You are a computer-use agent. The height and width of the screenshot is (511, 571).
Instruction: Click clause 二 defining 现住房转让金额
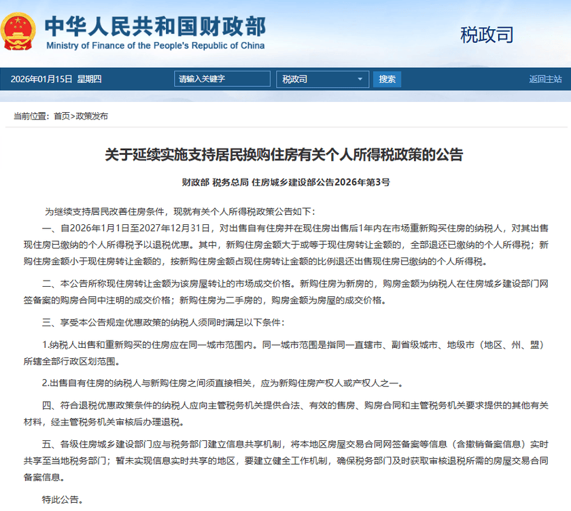tap(285, 292)
